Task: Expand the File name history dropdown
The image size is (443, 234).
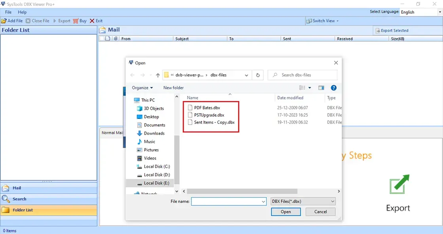Action: (263, 201)
